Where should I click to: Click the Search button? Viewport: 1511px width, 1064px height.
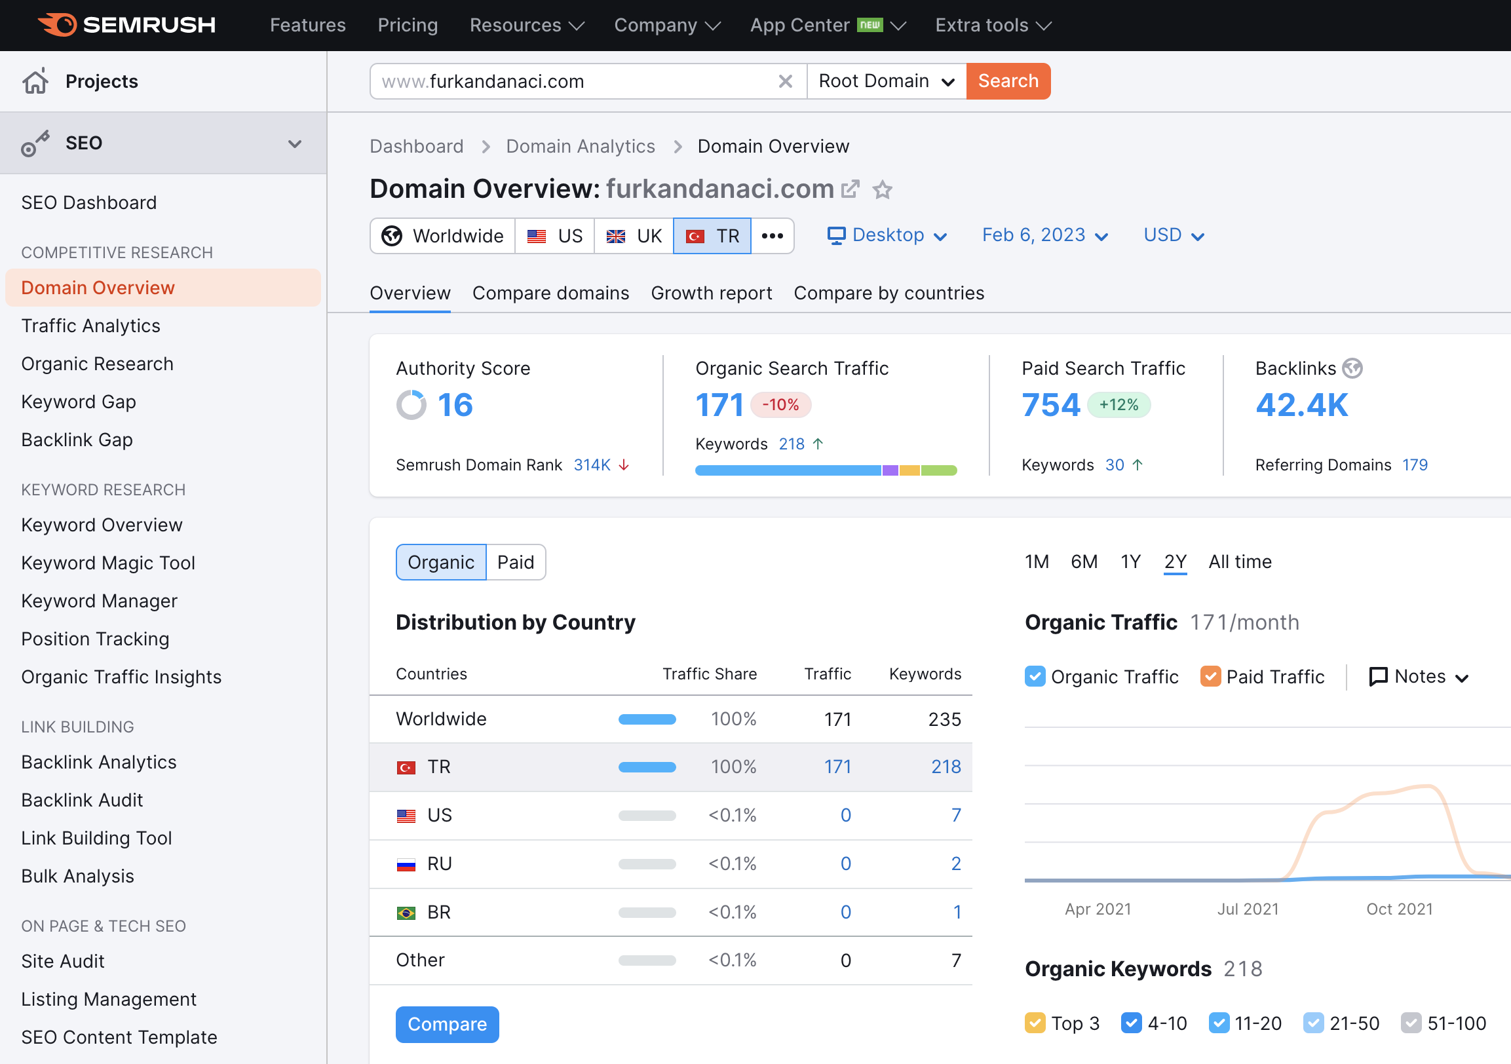(1008, 81)
